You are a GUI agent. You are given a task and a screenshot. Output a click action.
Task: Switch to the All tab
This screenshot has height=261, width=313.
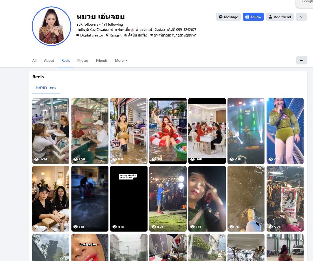click(x=34, y=61)
